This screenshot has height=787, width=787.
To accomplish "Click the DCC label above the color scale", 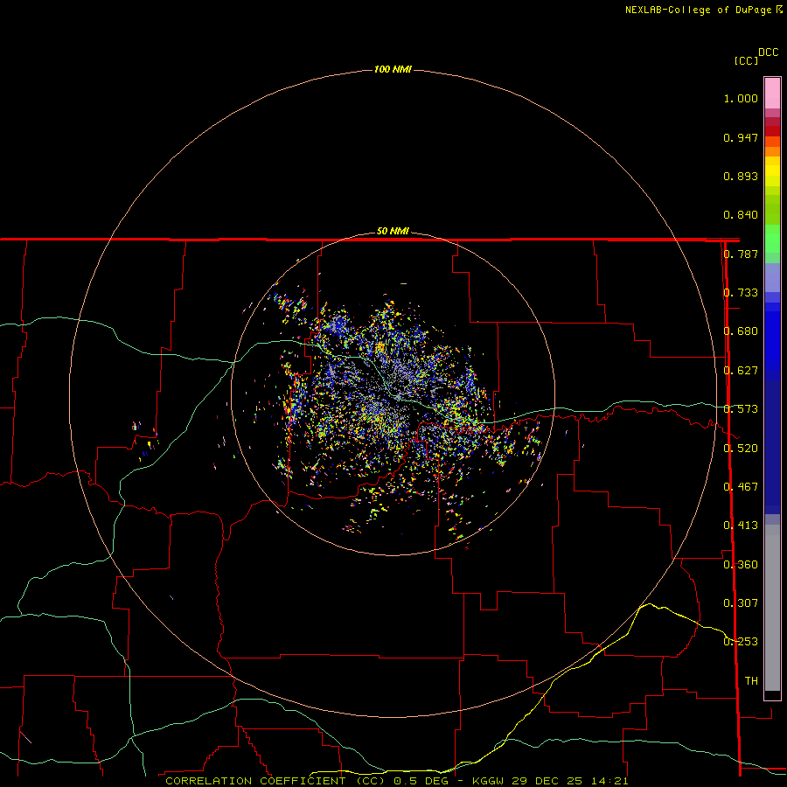I will [768, 52].
